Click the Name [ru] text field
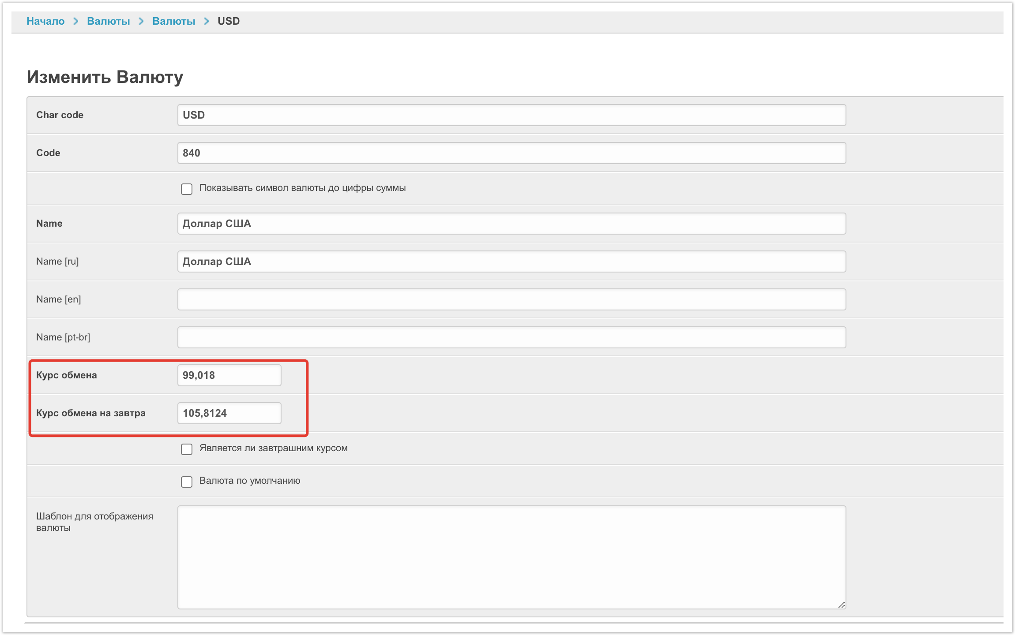This screenshot has height=635, width=1015. [511, 261]
